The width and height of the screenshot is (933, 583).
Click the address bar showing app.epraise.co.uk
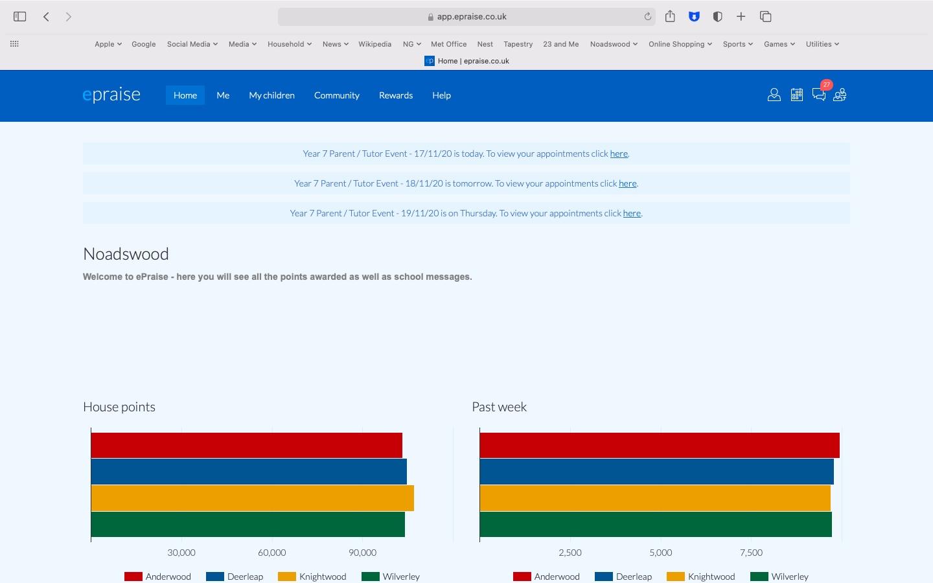tap(466, 17)
